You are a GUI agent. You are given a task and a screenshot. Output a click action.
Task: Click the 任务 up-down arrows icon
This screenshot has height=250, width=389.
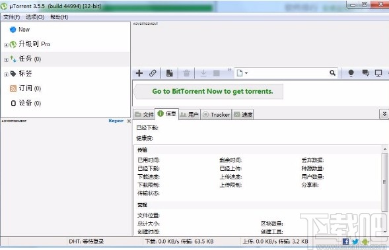[13, 59]
